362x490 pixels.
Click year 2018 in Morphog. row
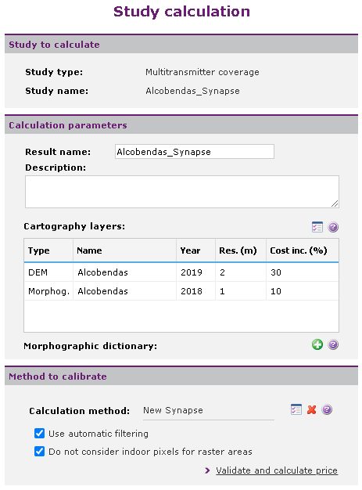tap(192, 291)
